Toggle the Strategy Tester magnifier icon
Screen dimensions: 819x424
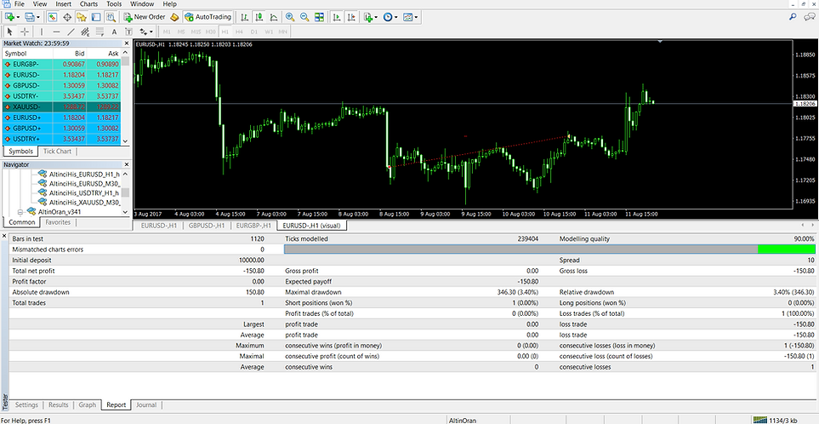point(110,17)
